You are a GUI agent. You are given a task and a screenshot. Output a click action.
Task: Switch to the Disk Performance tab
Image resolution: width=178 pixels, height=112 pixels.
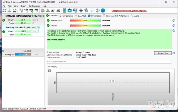[x=120, y=16]
